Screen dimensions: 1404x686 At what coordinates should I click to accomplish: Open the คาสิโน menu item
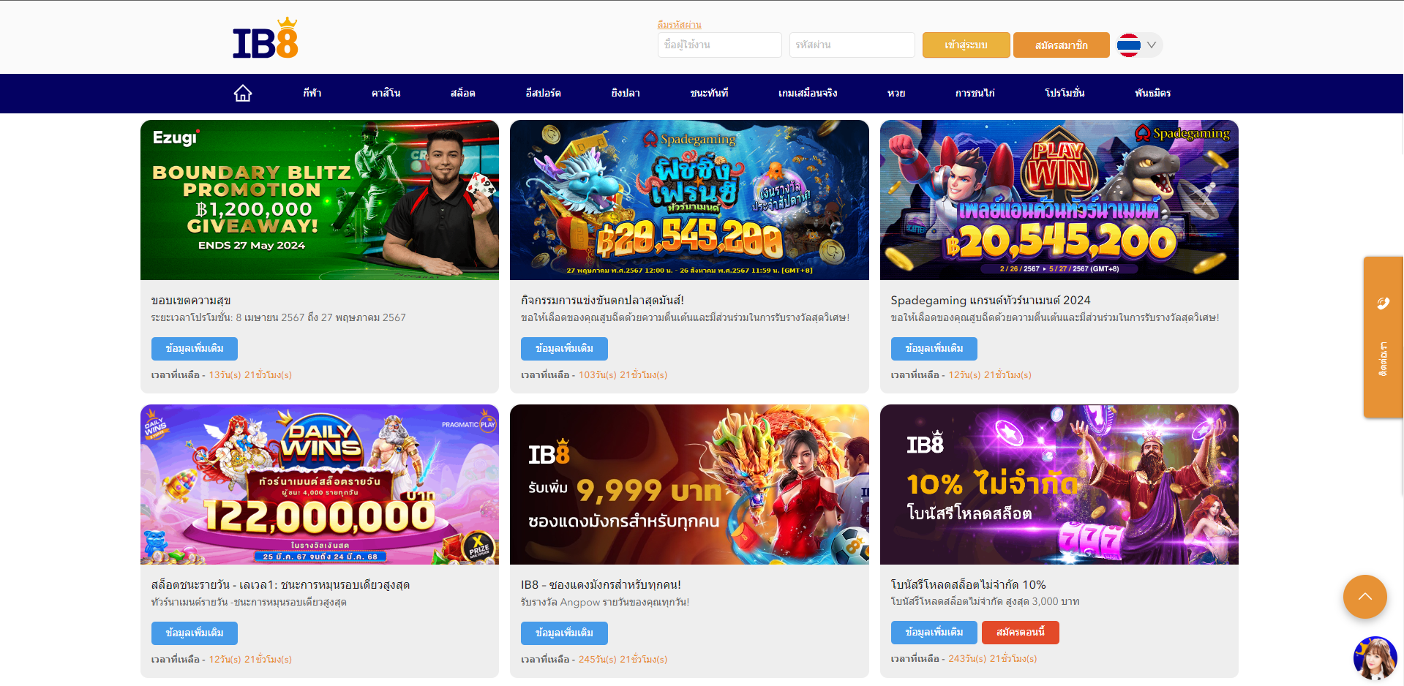386,93
